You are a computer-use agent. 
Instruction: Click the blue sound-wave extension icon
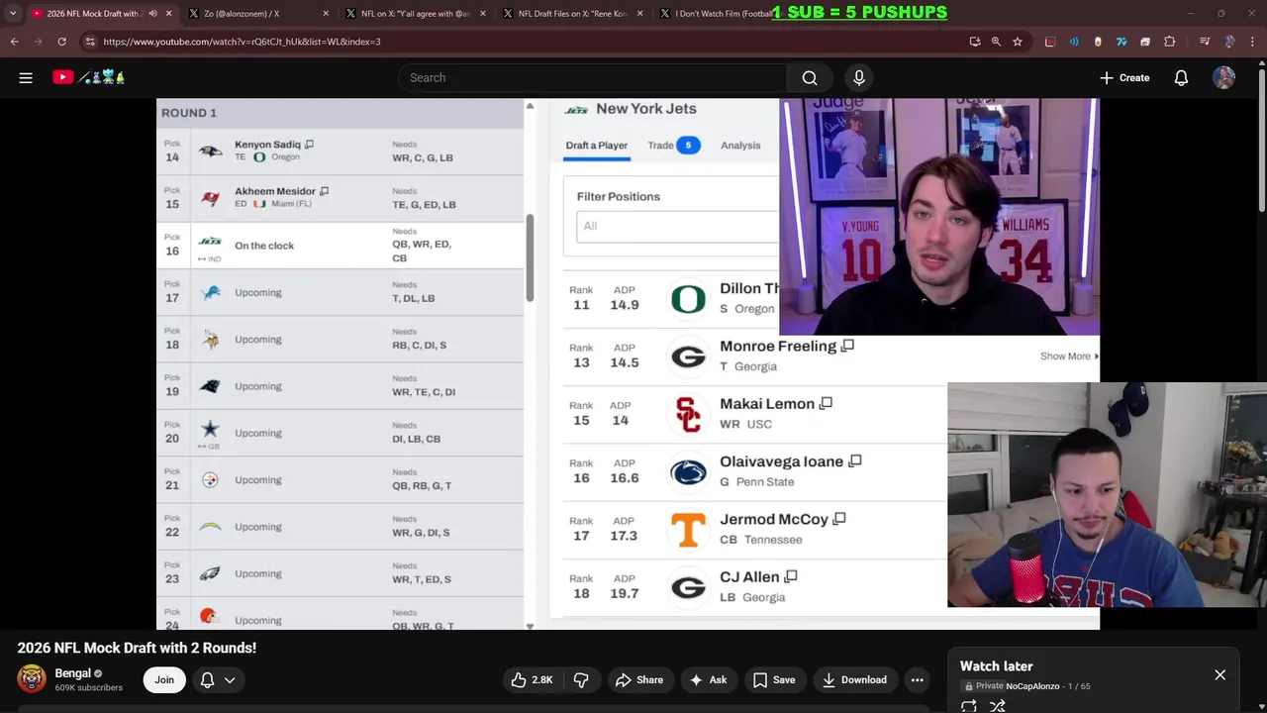(x=1074, y=42)
